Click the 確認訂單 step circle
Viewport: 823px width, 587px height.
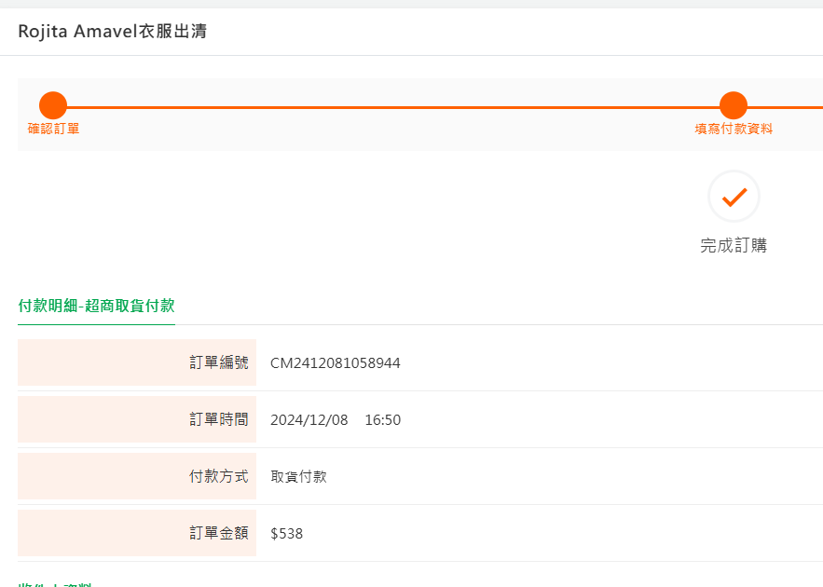click(x=53, y=105)
